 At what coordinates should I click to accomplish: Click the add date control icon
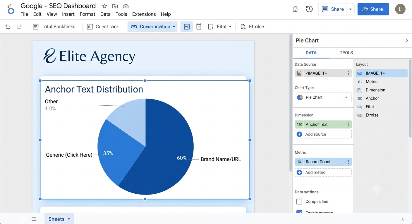click(199, 27)
